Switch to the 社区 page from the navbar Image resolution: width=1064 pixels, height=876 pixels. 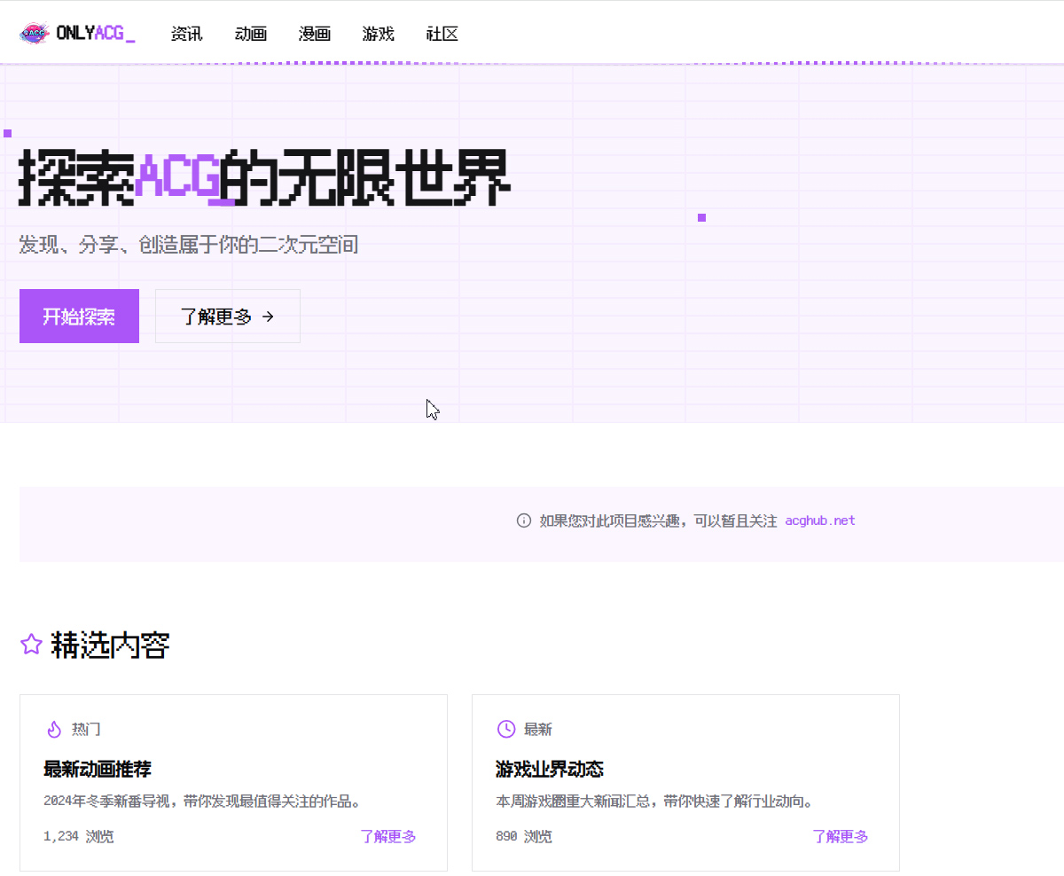coord(442,34)
